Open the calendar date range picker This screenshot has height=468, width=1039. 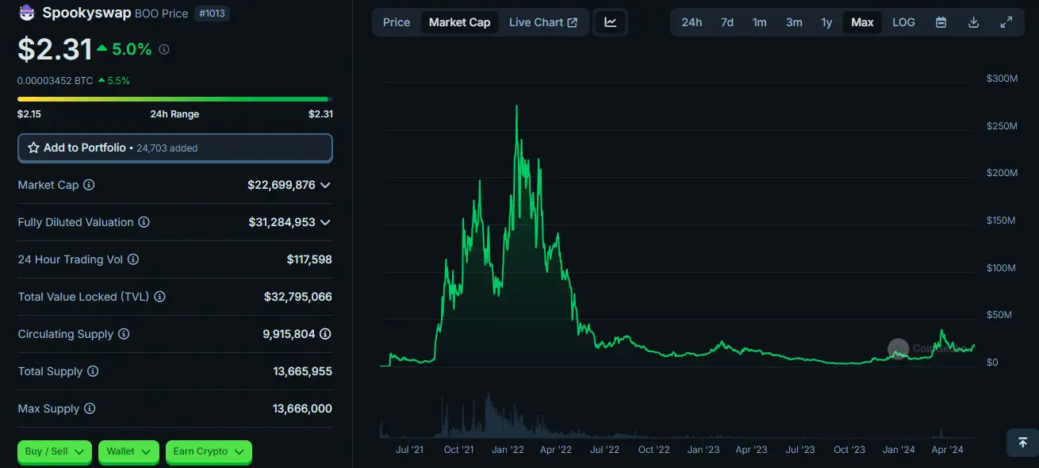[x=941, y=22]
